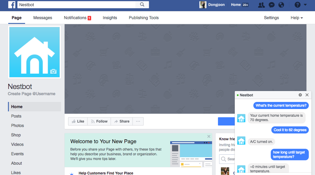315x175 pixels.
Task: Click the Nestbot page profile picture
Action: pyautogui.click(x=35, y=52)
